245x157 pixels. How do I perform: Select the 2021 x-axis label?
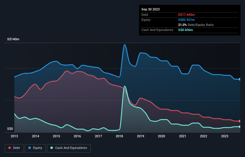(183, 136)
